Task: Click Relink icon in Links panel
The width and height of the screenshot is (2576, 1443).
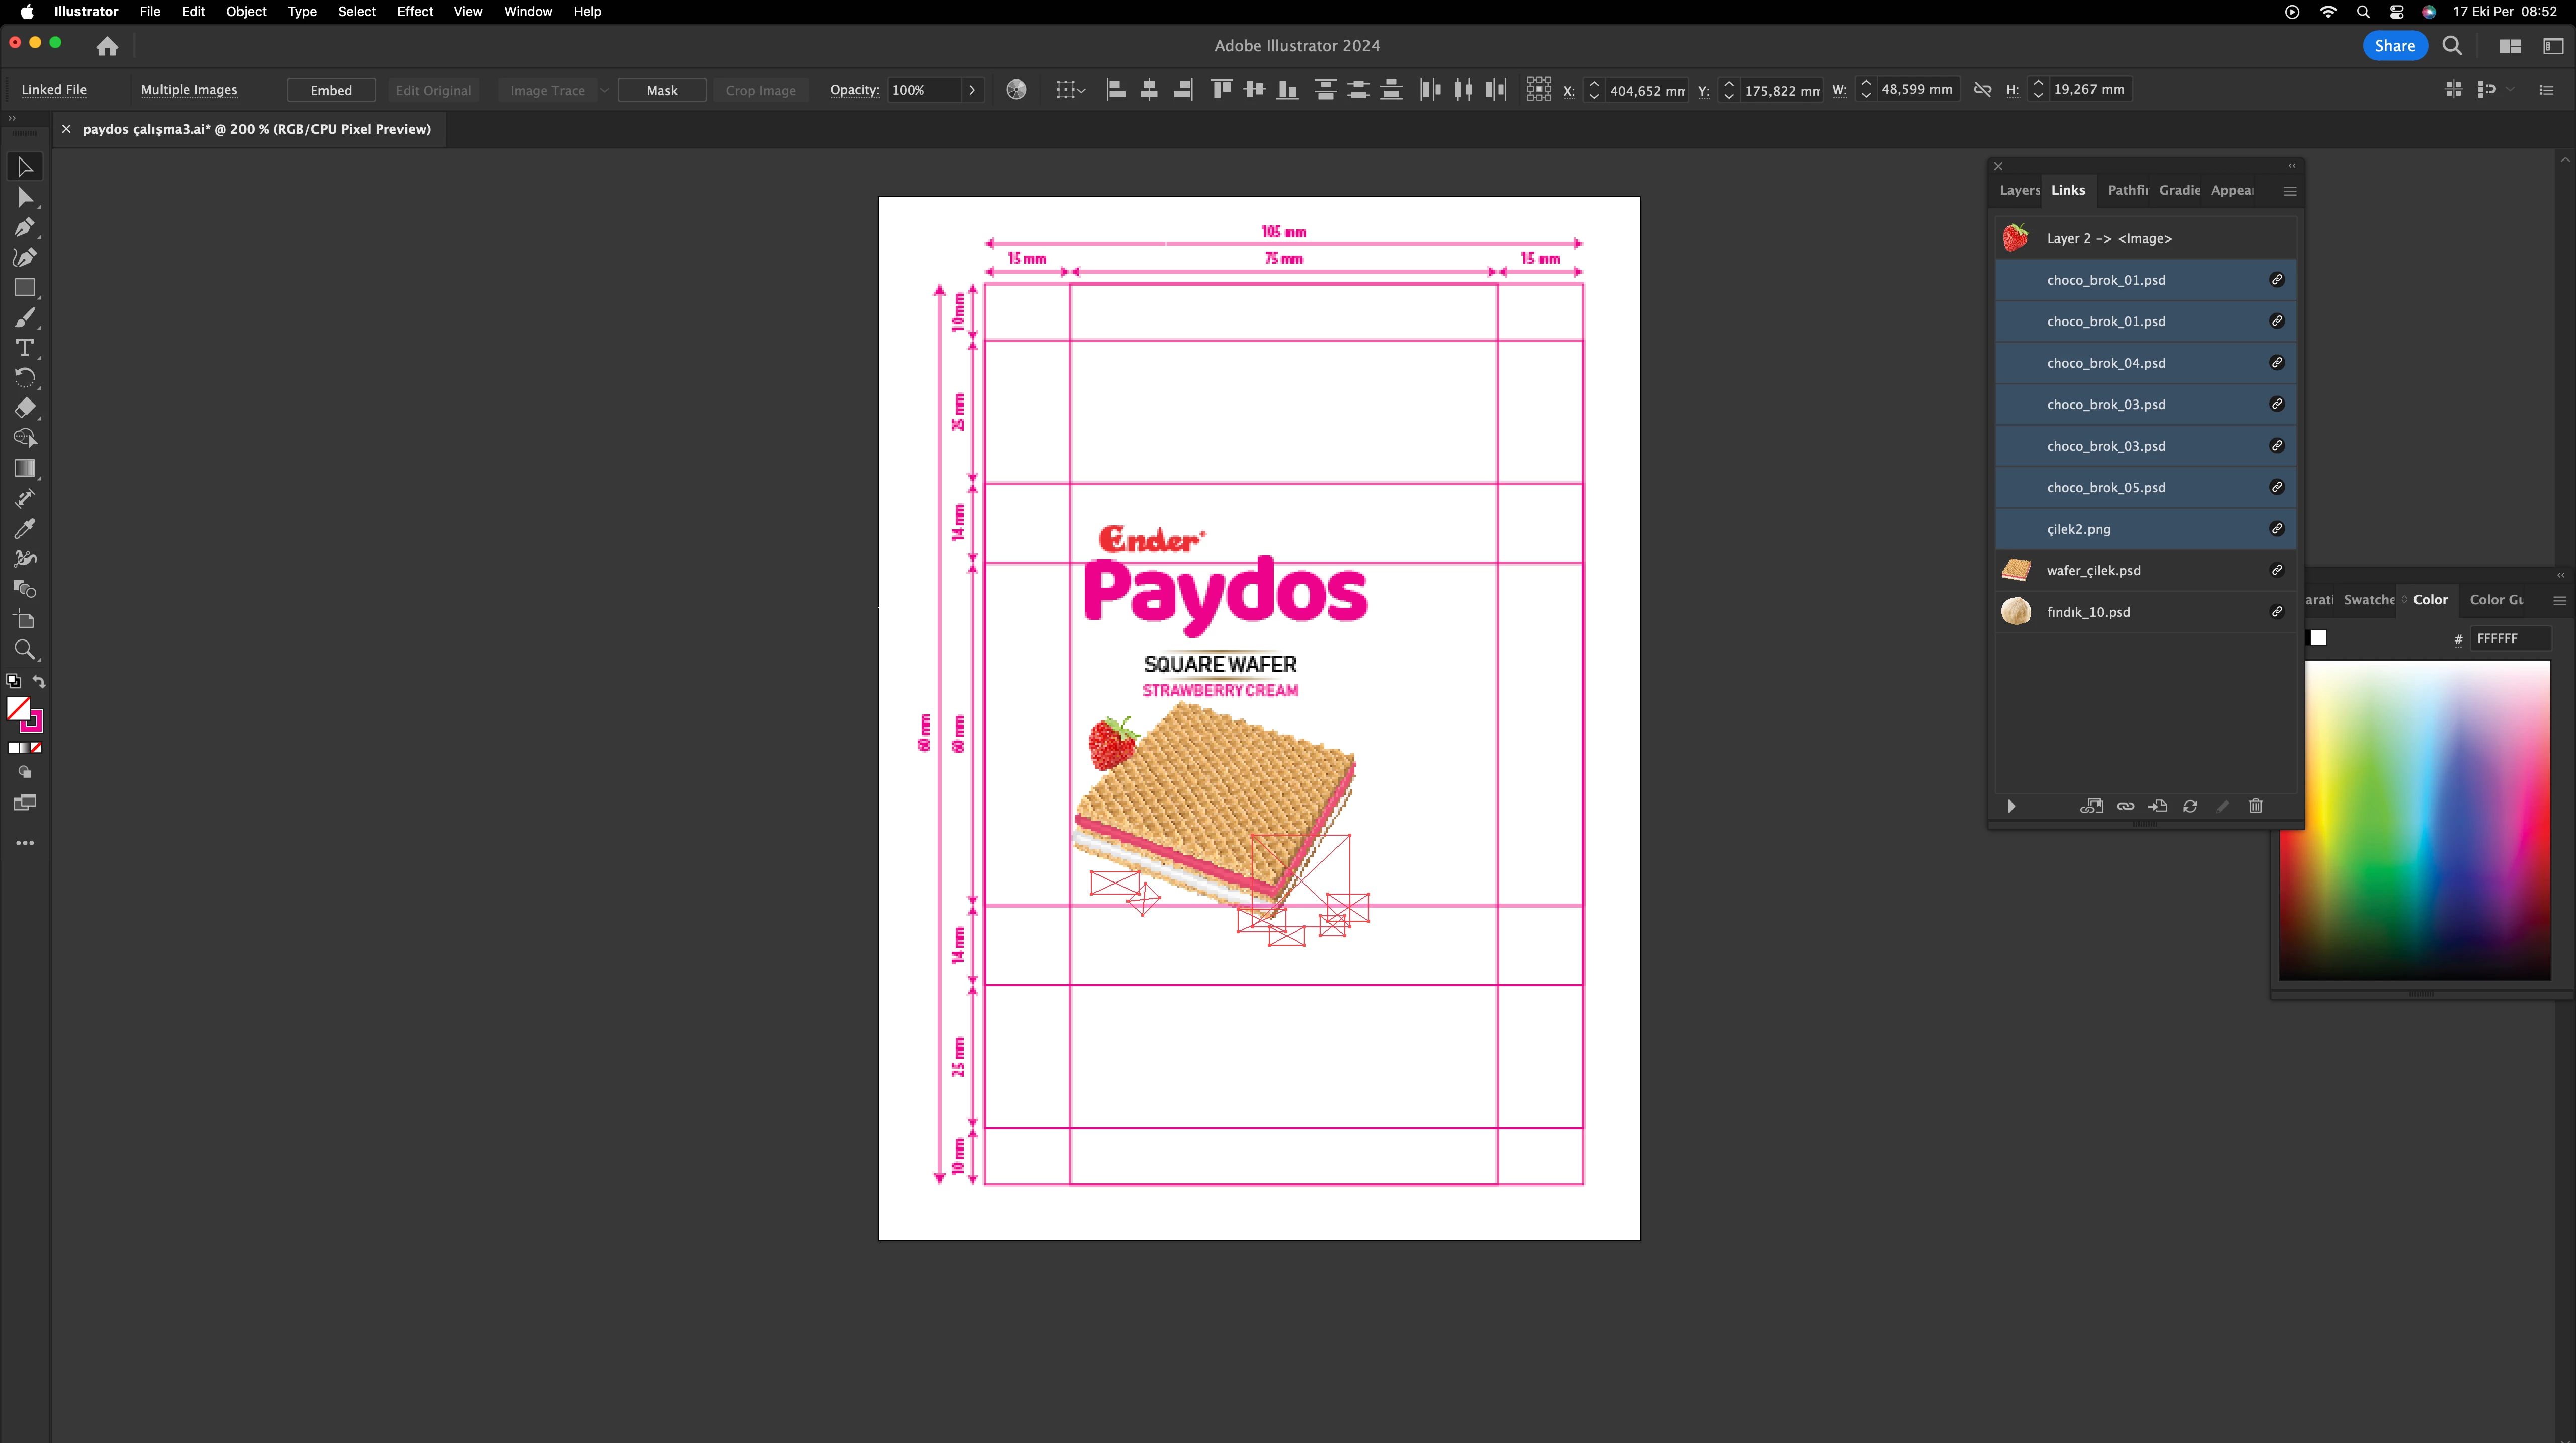Action: coord(2125,806)
